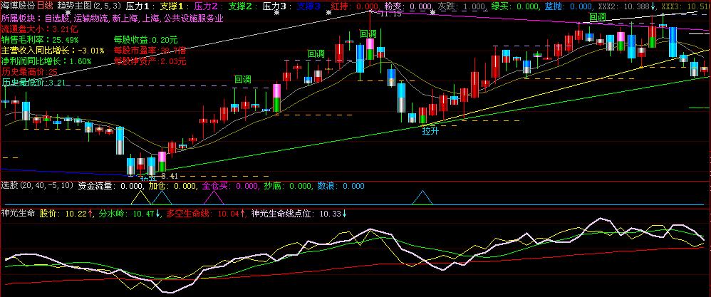Click the rightmost blue triangle in 选股 panel

tap(423, 197)
